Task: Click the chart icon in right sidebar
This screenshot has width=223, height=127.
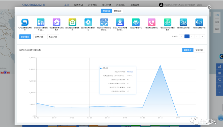Action: click(219, 66)
